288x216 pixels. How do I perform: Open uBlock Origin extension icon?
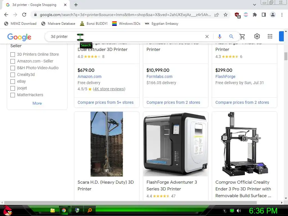point(237,15)
